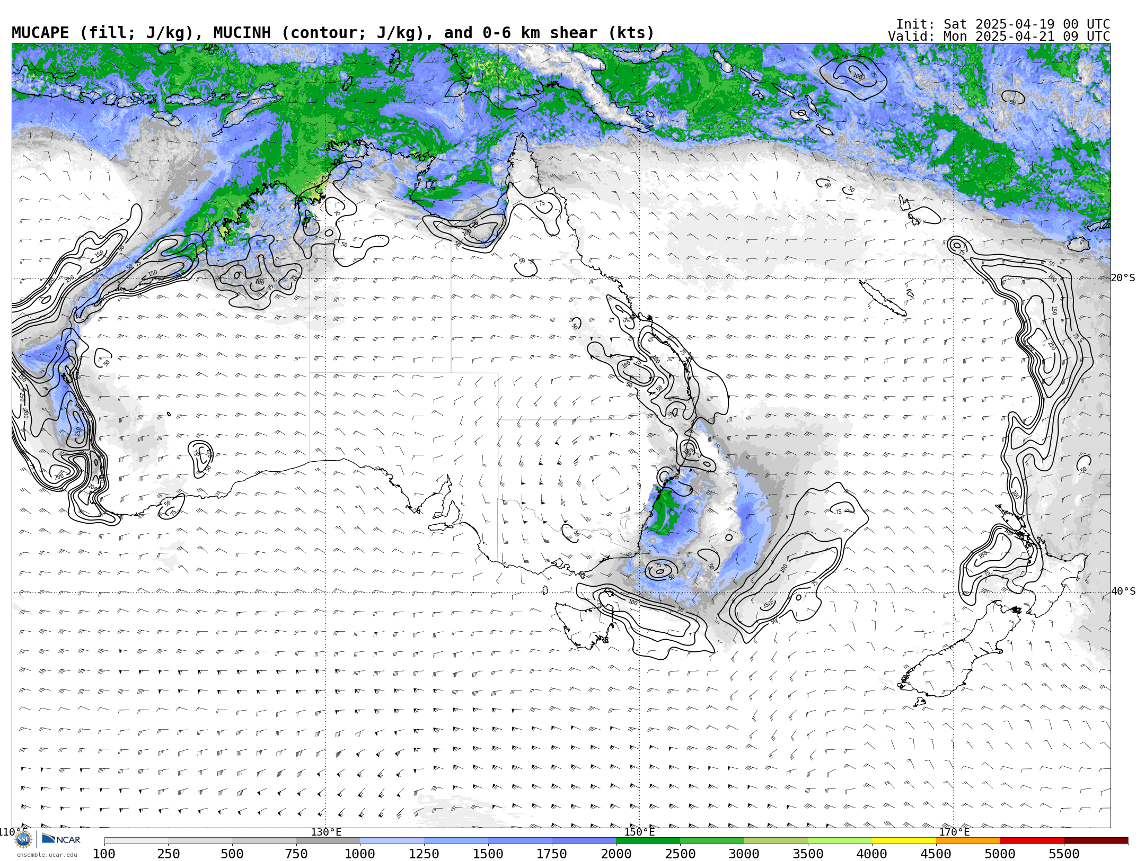Pick the medium green 2500–3000 swatch
The image size is (1145, 861).
(712, 841)
